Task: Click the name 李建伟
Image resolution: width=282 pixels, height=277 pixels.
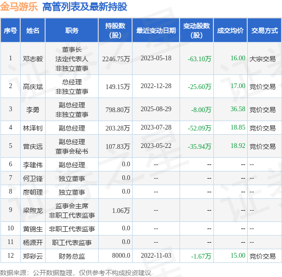Action: (x=33, y=165)
